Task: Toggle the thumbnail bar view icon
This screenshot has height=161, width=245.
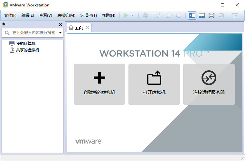Action: click(202, 15)
